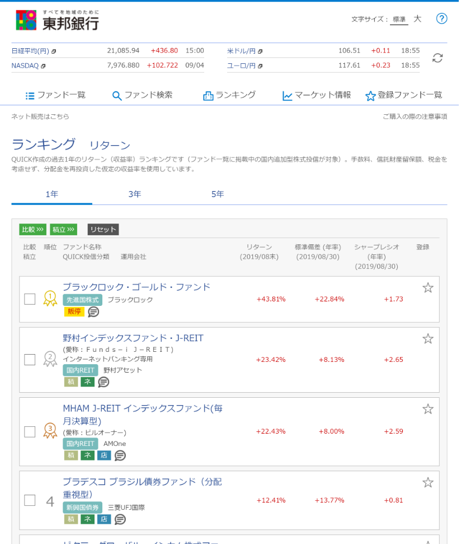The width and height of the screenshot is (461, 544).
Task: Set text size to 大
Action: [417, 18]
